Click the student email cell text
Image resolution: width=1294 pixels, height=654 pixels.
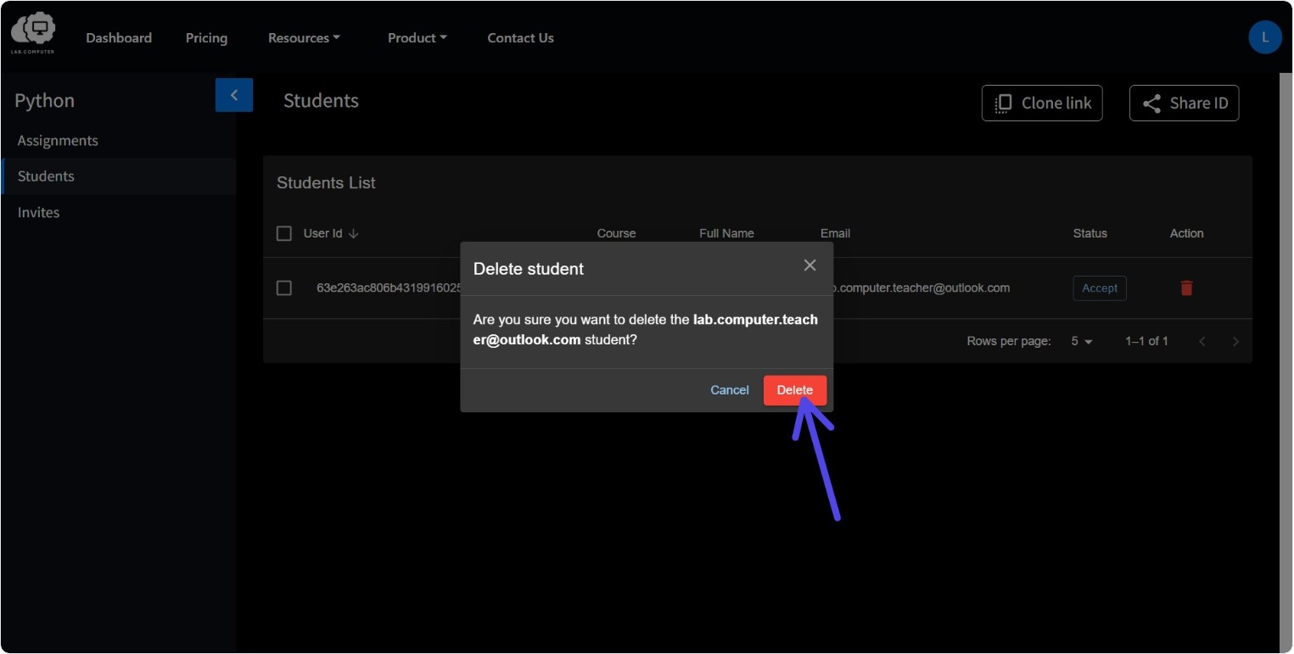point(921,288)
